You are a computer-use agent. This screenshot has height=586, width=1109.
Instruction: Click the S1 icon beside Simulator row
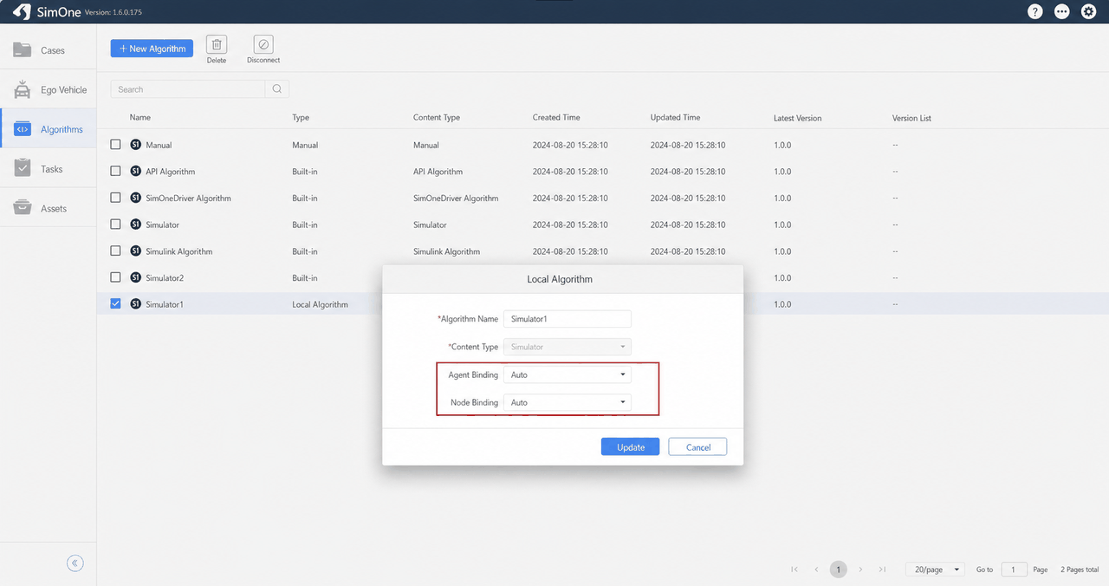tap(136, 225)
